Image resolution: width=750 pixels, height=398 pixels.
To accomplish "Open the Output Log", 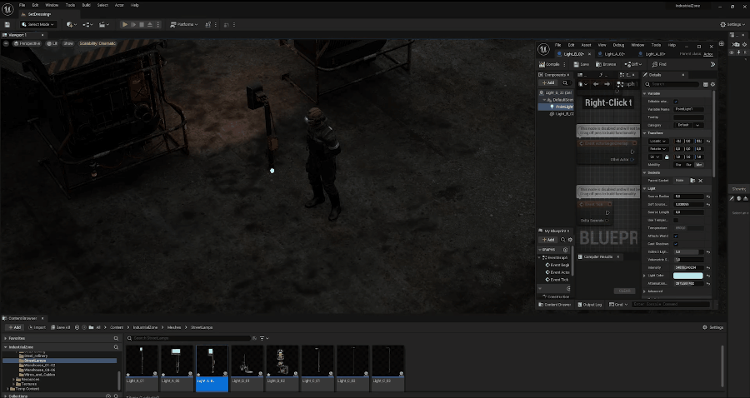I will pos(590,305).
